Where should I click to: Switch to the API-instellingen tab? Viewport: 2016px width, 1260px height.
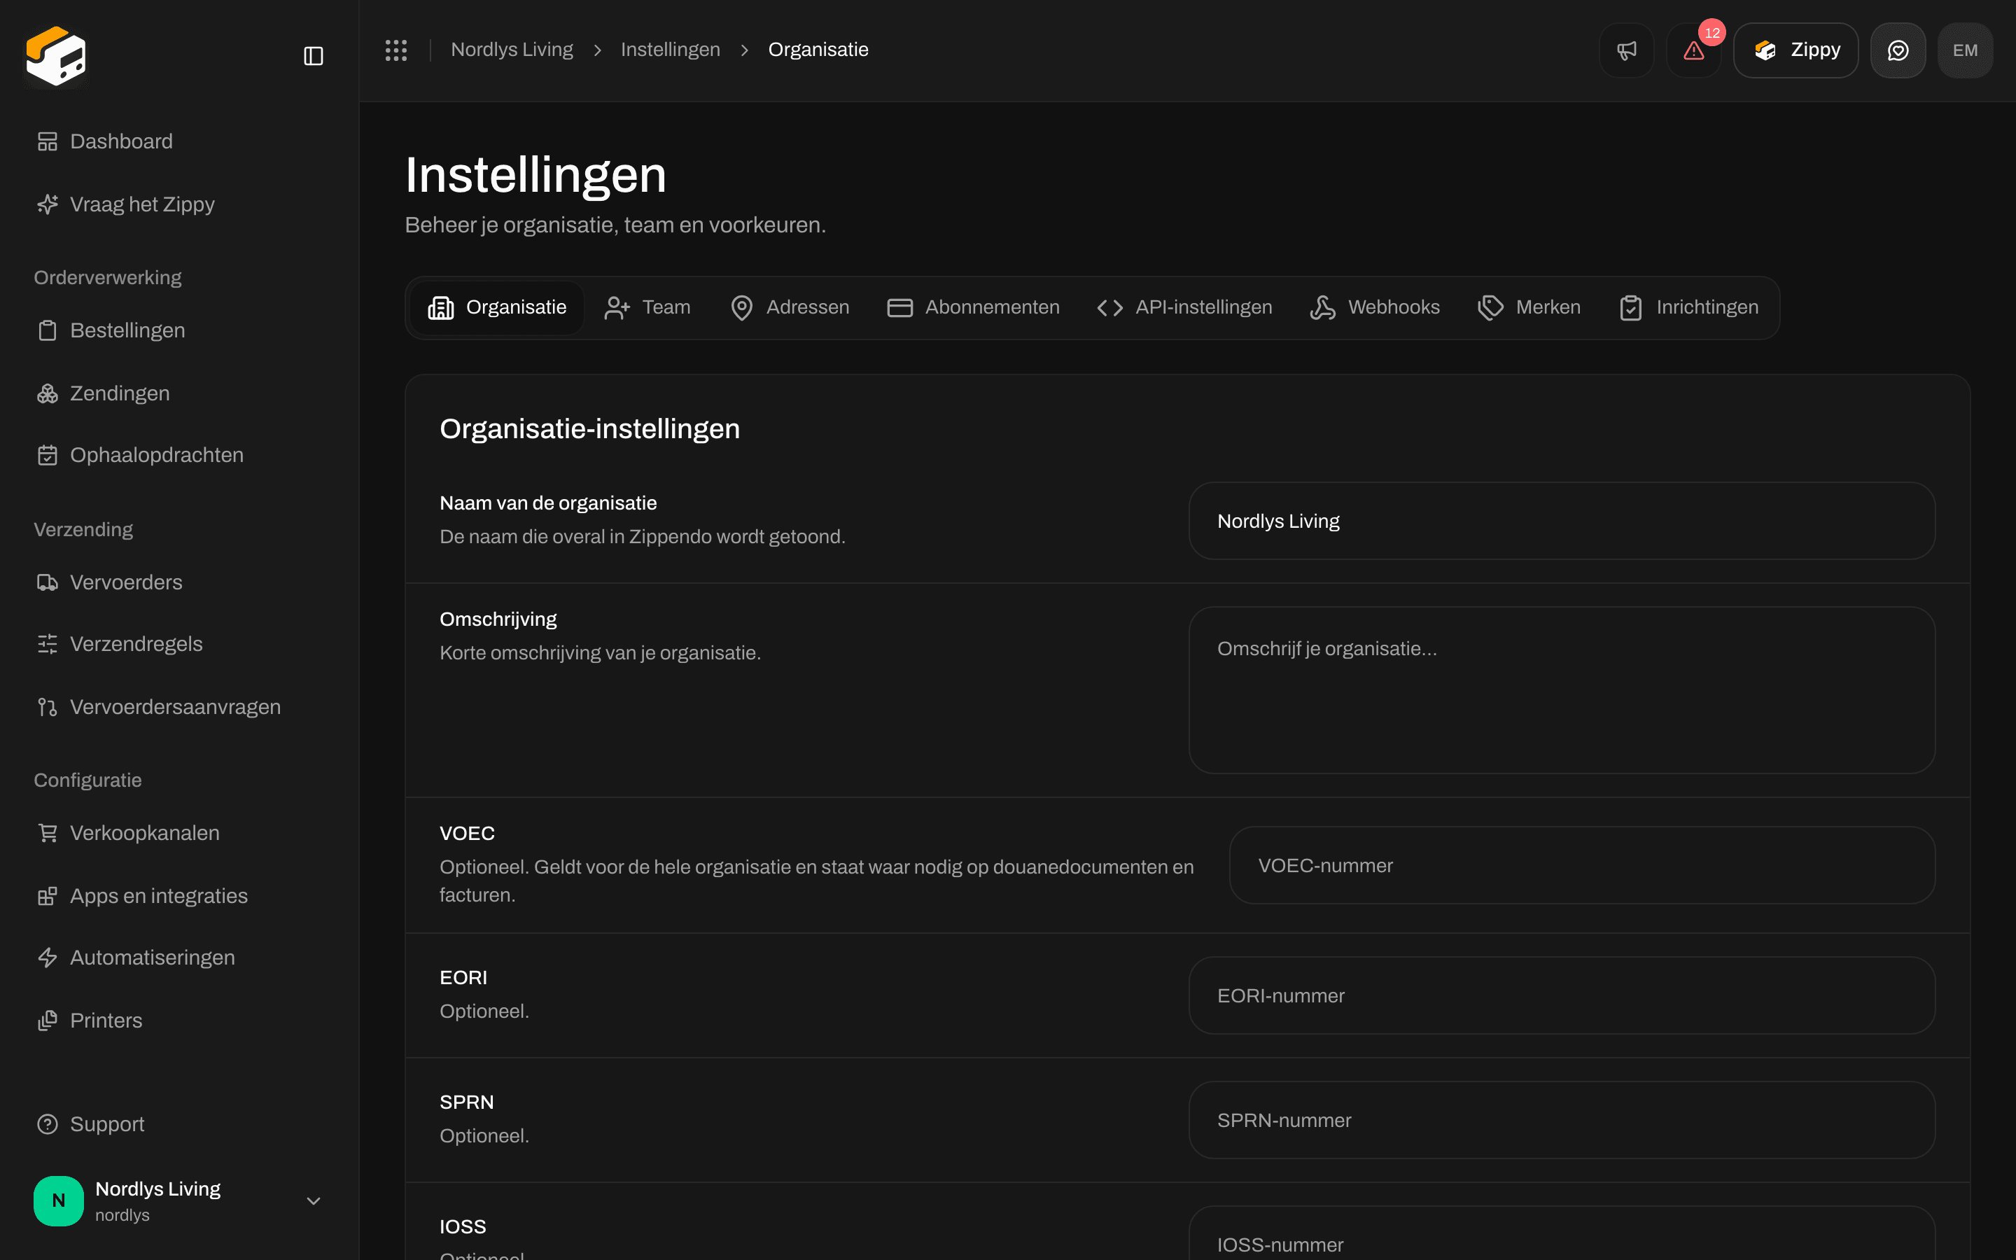(1184, 307)
